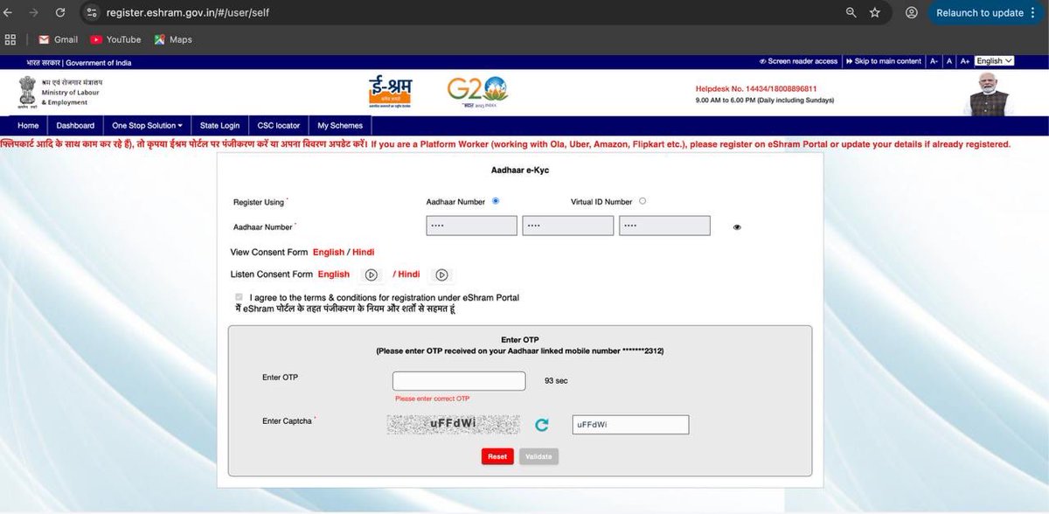The image size is (1049, 514).
Task: Click the G20 India logo
Action: point(477,91)
